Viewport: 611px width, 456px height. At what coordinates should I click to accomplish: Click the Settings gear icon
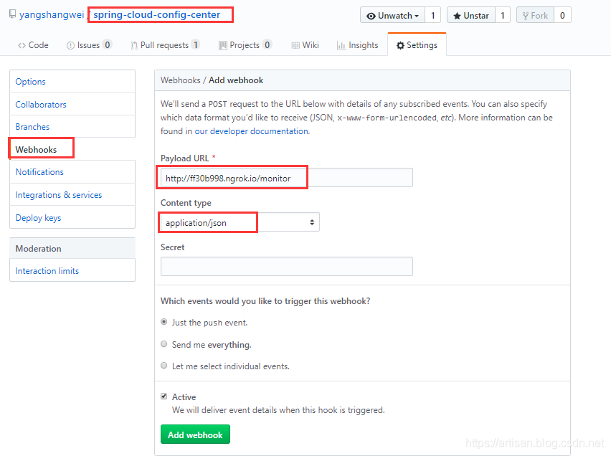pyautogui.click(x=400, y=45)
